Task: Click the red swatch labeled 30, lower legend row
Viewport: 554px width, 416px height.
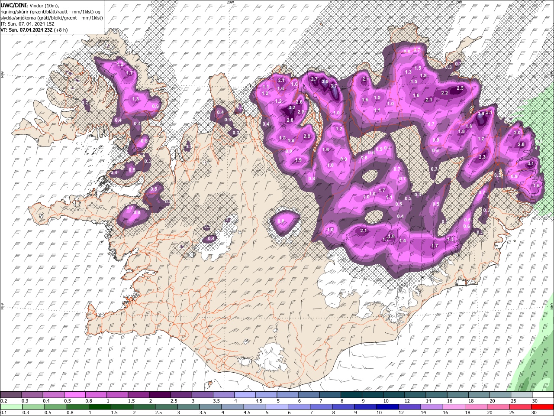Action: (x=543, y=407)
